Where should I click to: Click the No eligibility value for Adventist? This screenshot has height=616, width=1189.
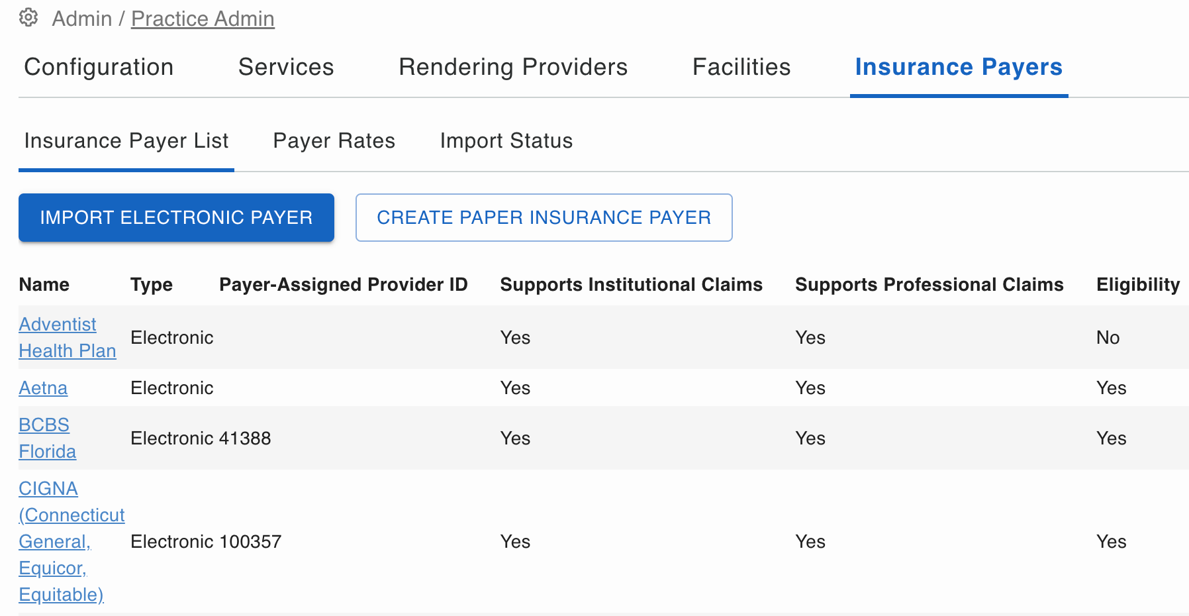1108,337
